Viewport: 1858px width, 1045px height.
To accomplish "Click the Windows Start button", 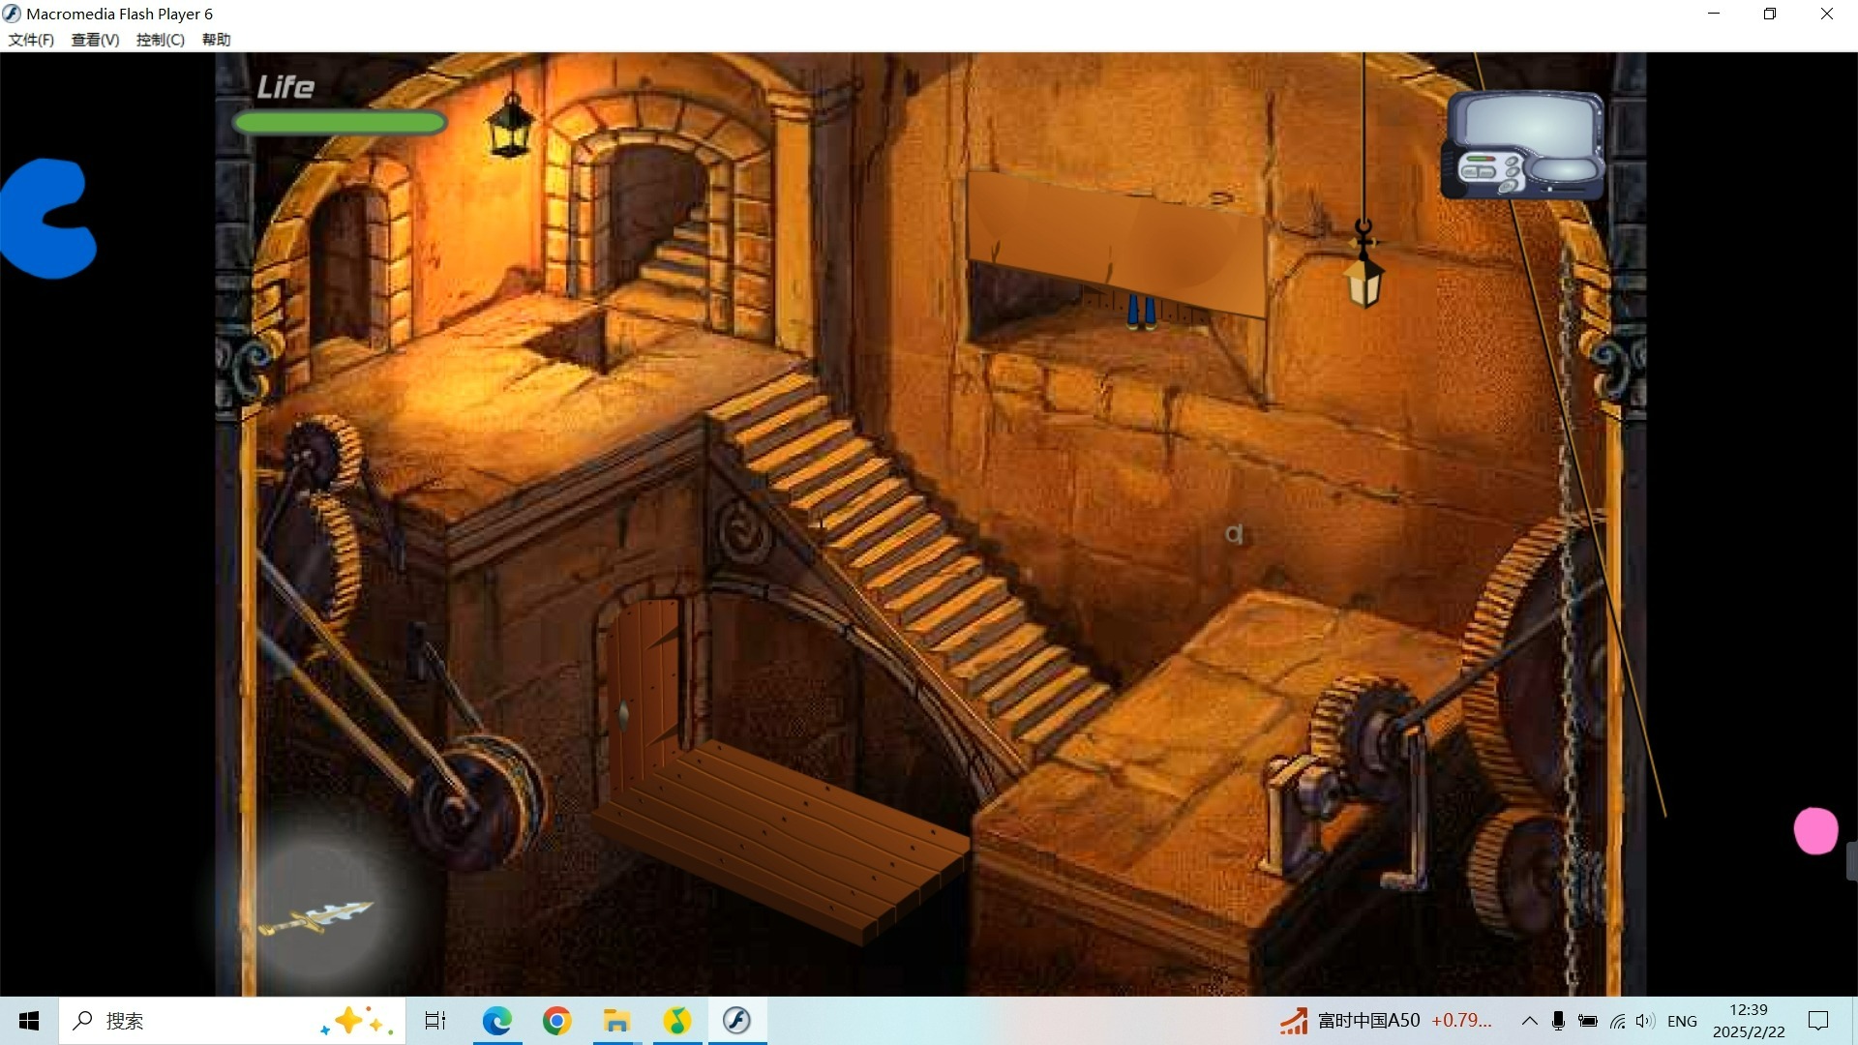I will tap(29, 1021).
